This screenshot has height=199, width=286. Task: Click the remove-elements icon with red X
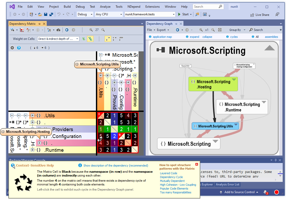coord(29,30)
